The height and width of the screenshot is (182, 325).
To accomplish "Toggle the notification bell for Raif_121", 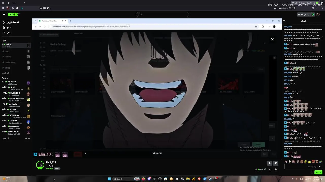I will (270, 163).
